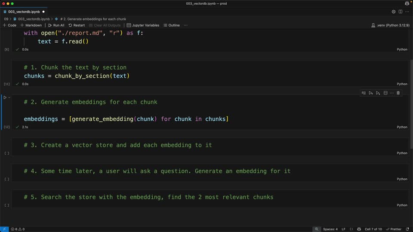Open notifications bell in status bar
413x232 pixels.
pos(407,229)
